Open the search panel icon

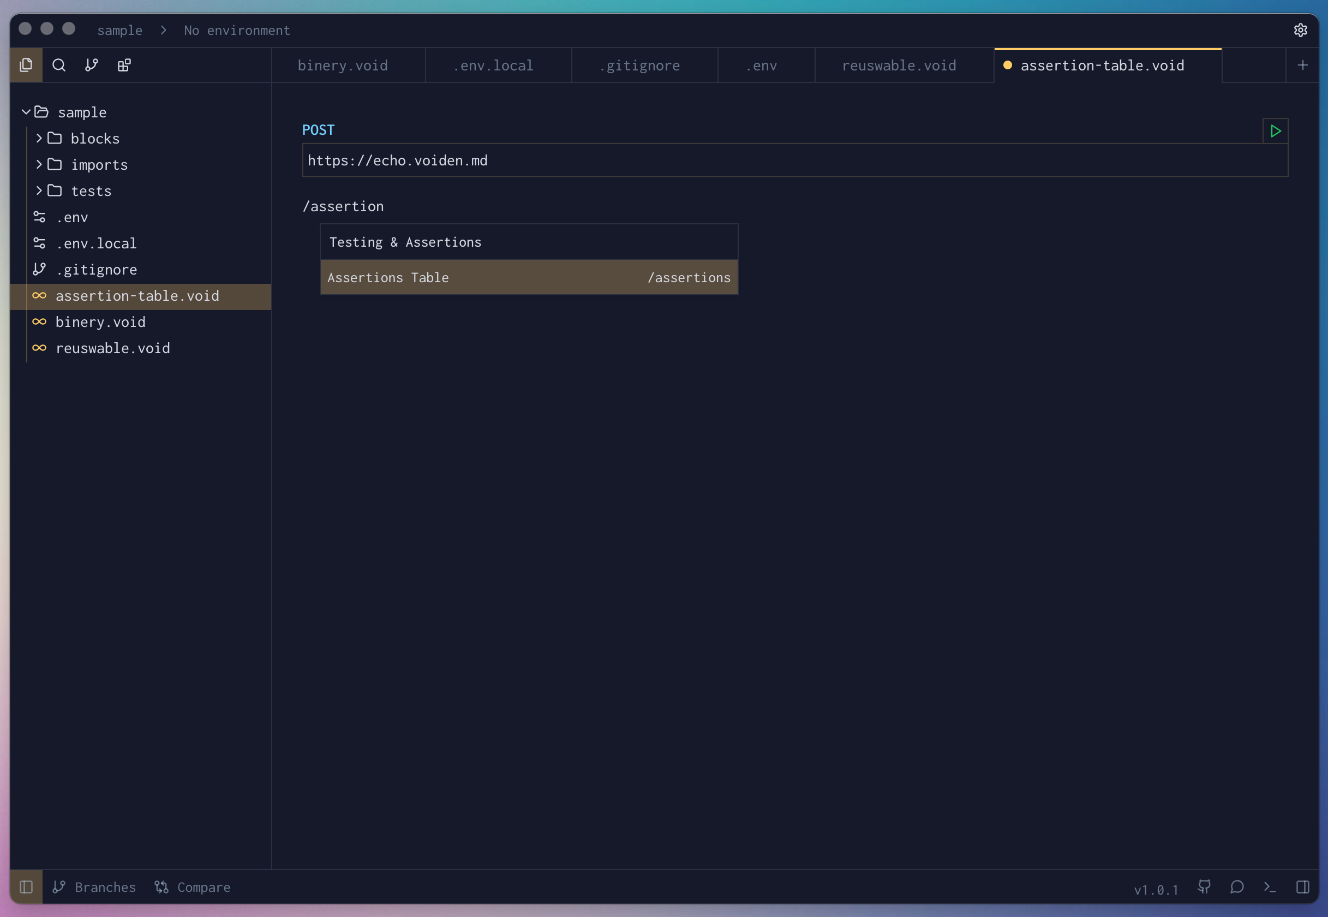58,65
